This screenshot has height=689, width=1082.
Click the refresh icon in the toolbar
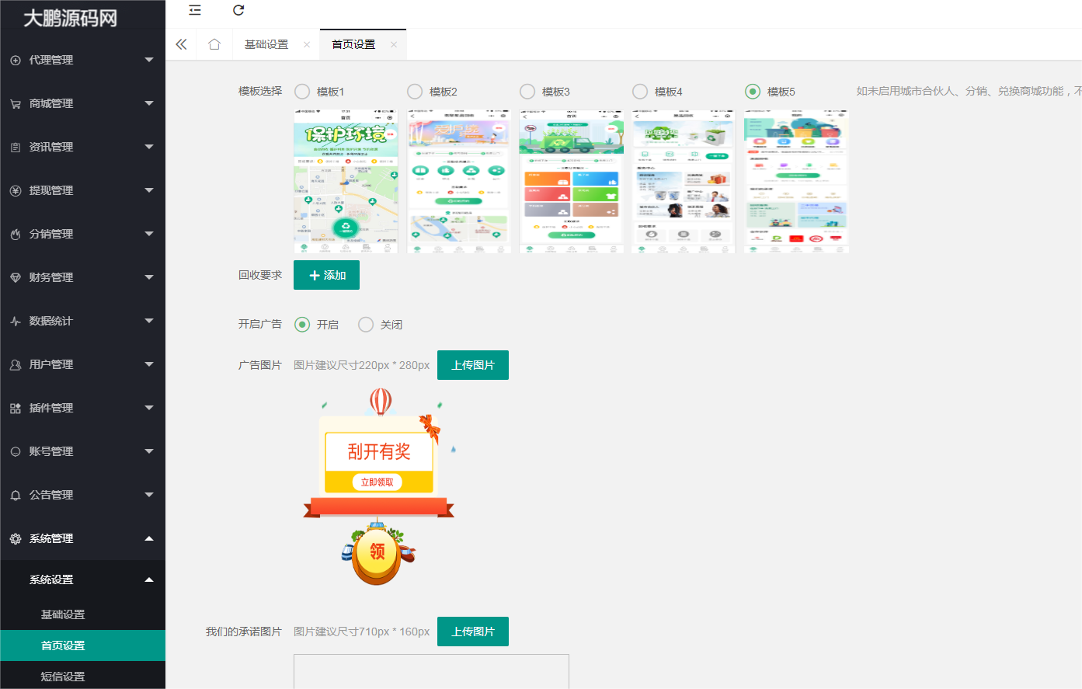tap(238, 10)
